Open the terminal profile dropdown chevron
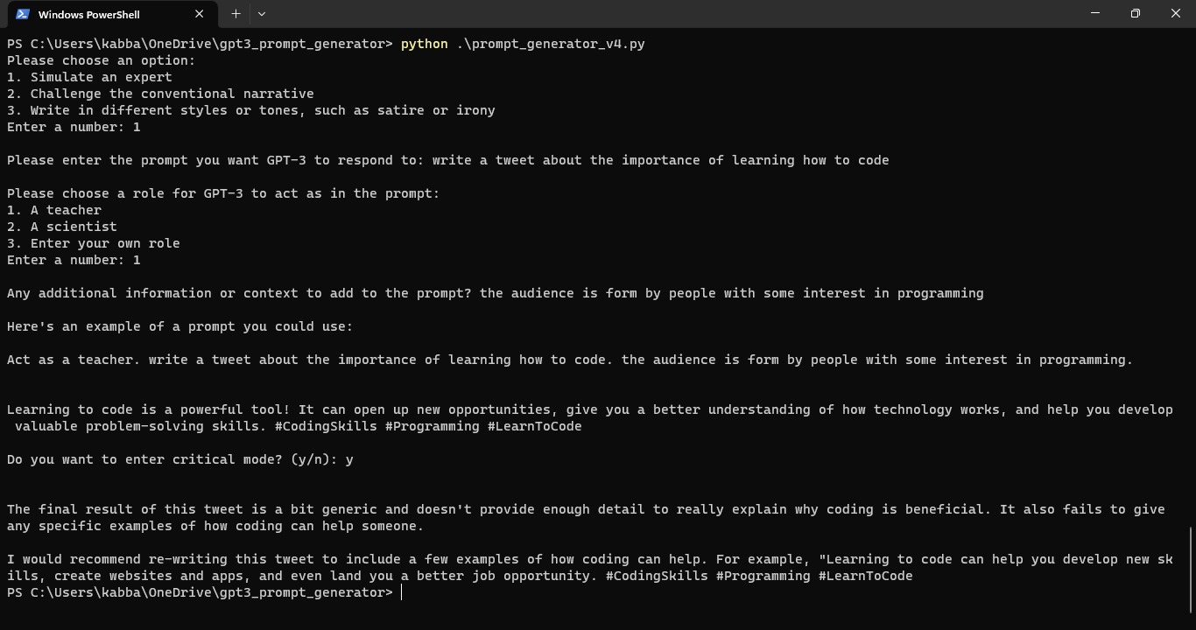This screenshot has height=630, width=1196. coord(261,13)
